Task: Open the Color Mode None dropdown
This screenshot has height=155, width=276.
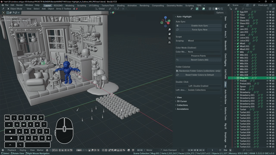Action: click(x=204, y=52)
